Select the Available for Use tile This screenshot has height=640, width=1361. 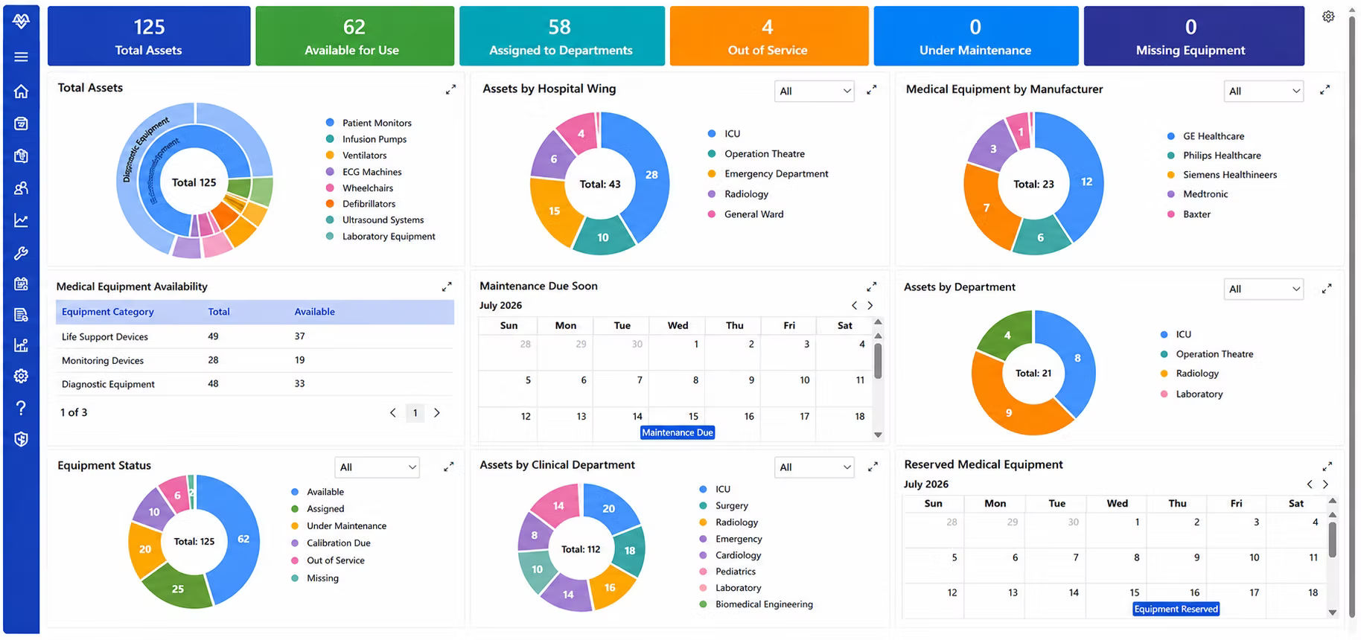(x=354, y=36)
